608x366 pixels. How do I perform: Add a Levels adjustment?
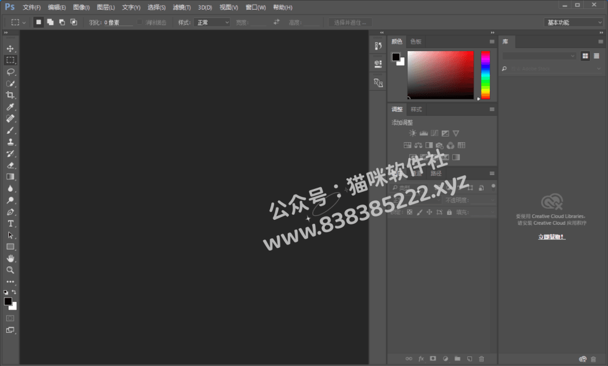[423, 133]
